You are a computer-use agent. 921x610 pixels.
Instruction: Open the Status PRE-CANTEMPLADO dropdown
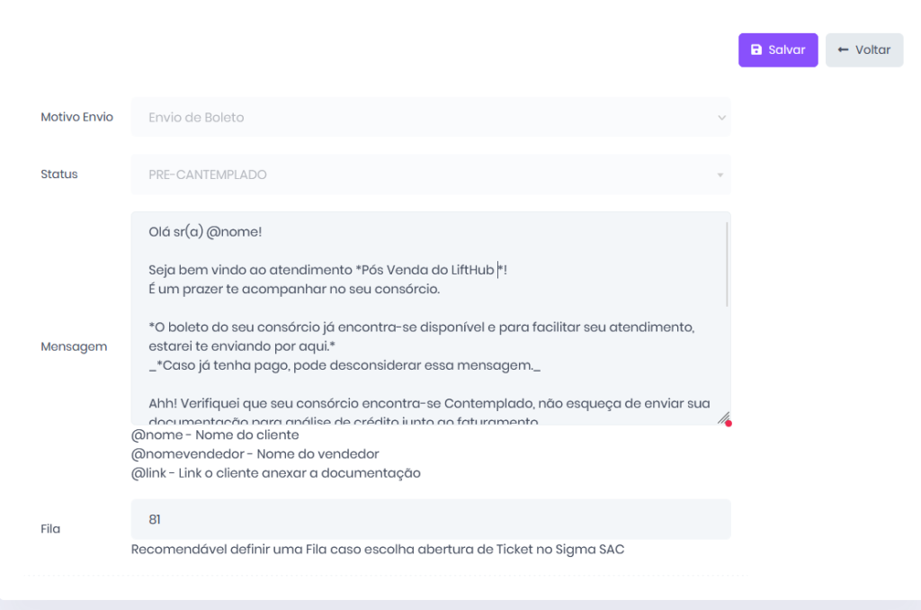[x=430, y=175]
